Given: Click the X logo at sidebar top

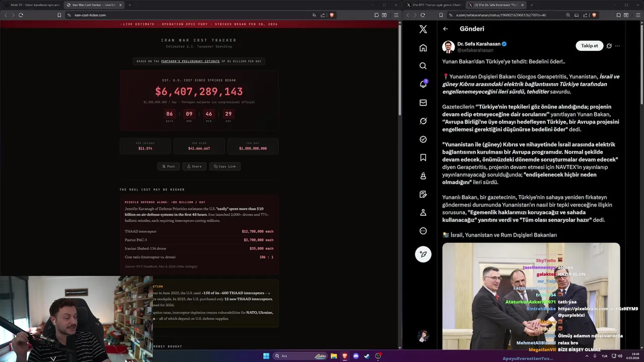Looking at the screenshot, I should pyautogui.click(x=423, y=29).
